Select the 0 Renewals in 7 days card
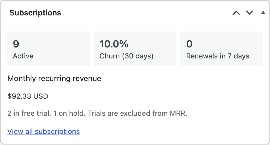 point(222,49)
